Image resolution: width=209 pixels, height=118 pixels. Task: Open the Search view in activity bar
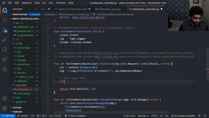click(x=5, y=20)
